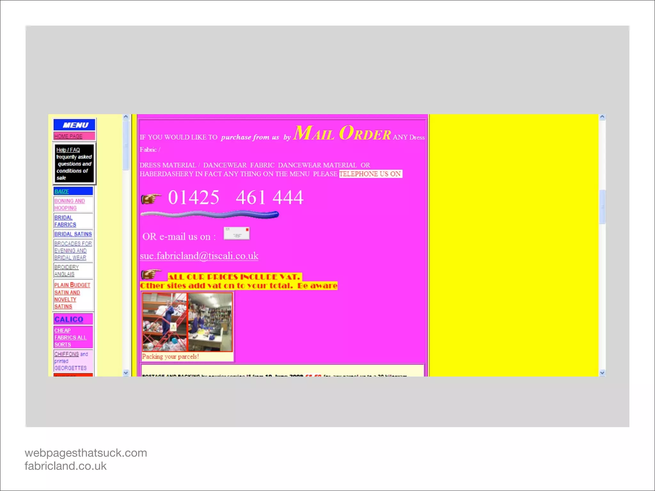Open CHEAP FABRICS ALL SORTS
Image resolution: width=655 pixels, height=491 pixels.
[x=70, y=337]
